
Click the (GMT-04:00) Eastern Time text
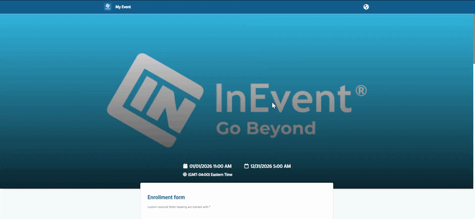click(x=210, y=175)
